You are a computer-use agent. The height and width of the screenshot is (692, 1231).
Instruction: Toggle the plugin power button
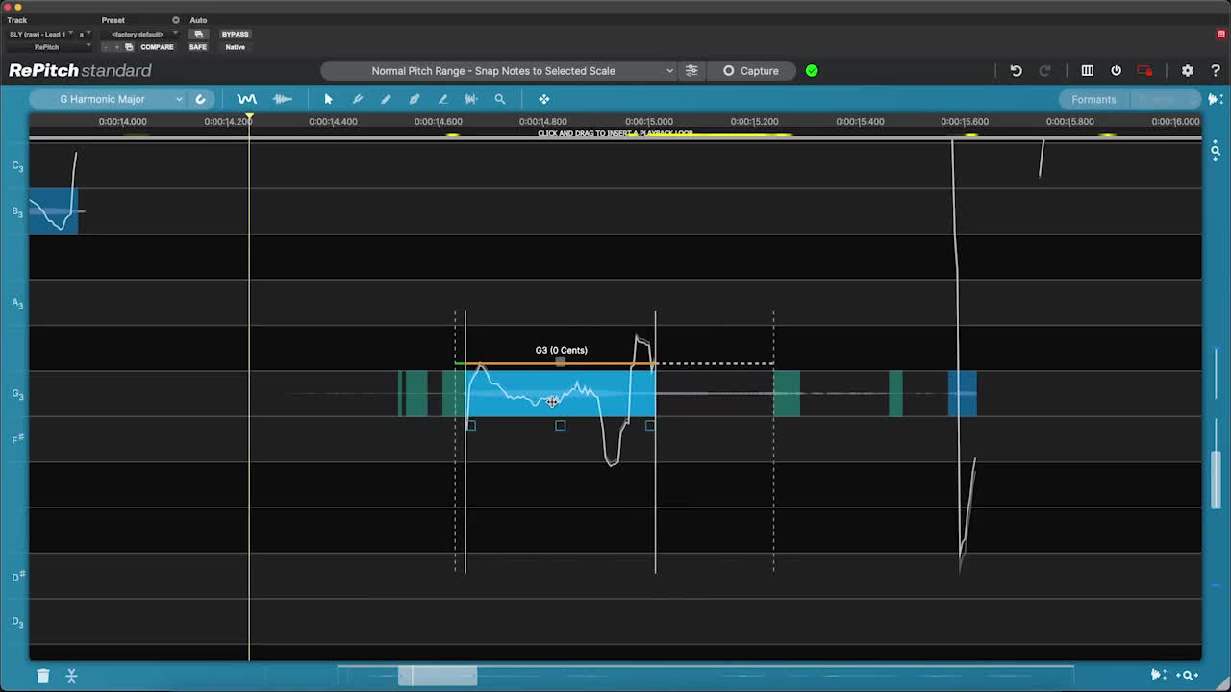tap(1117, 70)
